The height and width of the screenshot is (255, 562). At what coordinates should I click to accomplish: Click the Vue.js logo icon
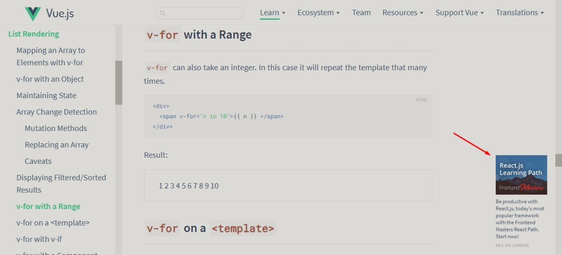coord(32,14)
